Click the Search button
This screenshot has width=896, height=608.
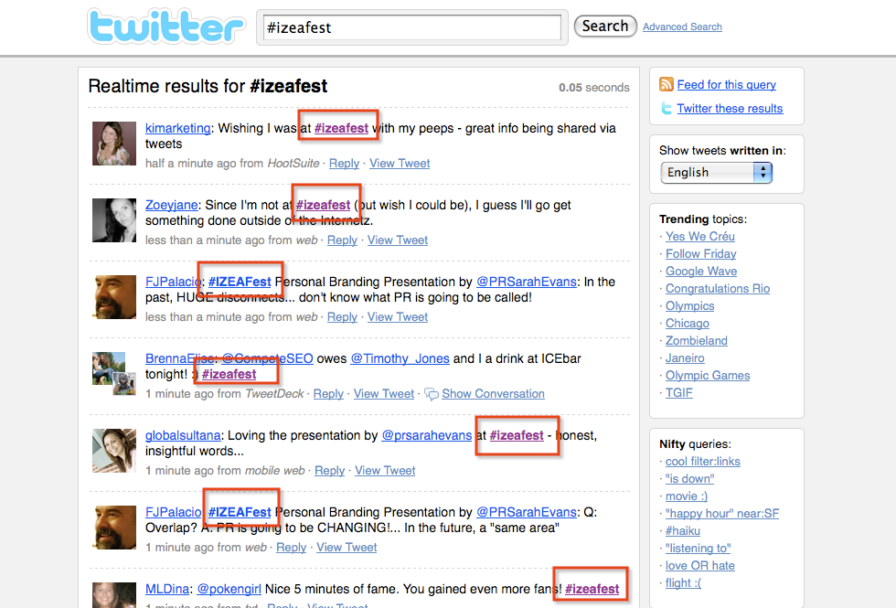605,27
